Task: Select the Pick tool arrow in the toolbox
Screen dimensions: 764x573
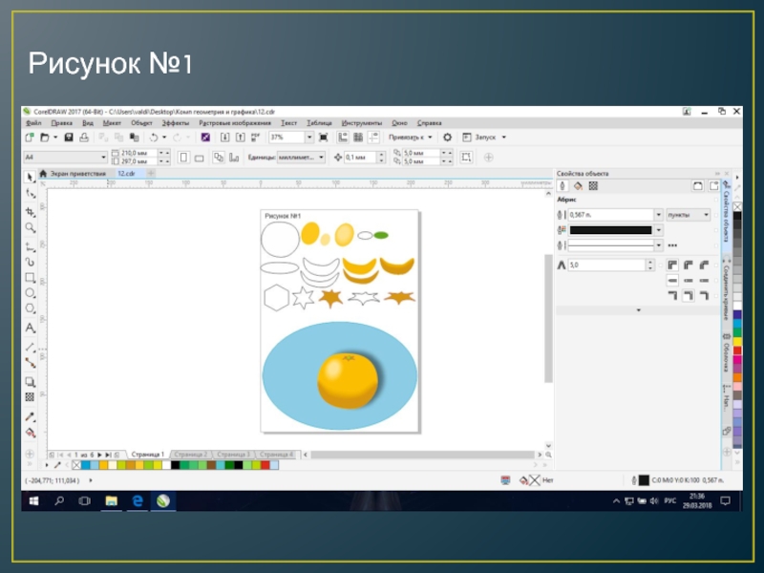Action: (31, 177)
